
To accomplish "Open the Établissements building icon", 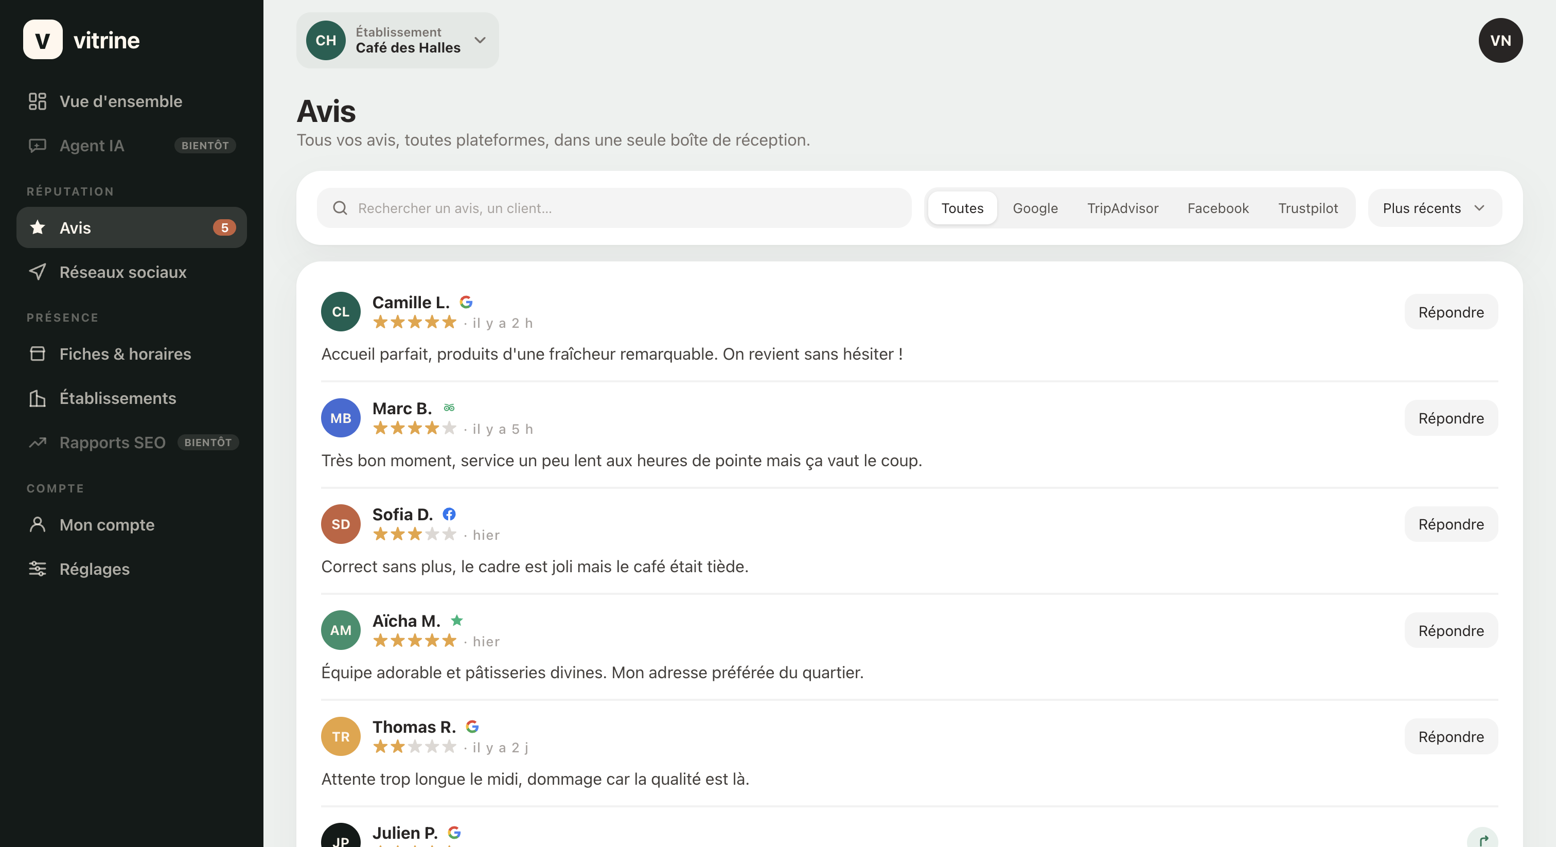I will pyautogui.click(x=38, y=398).
